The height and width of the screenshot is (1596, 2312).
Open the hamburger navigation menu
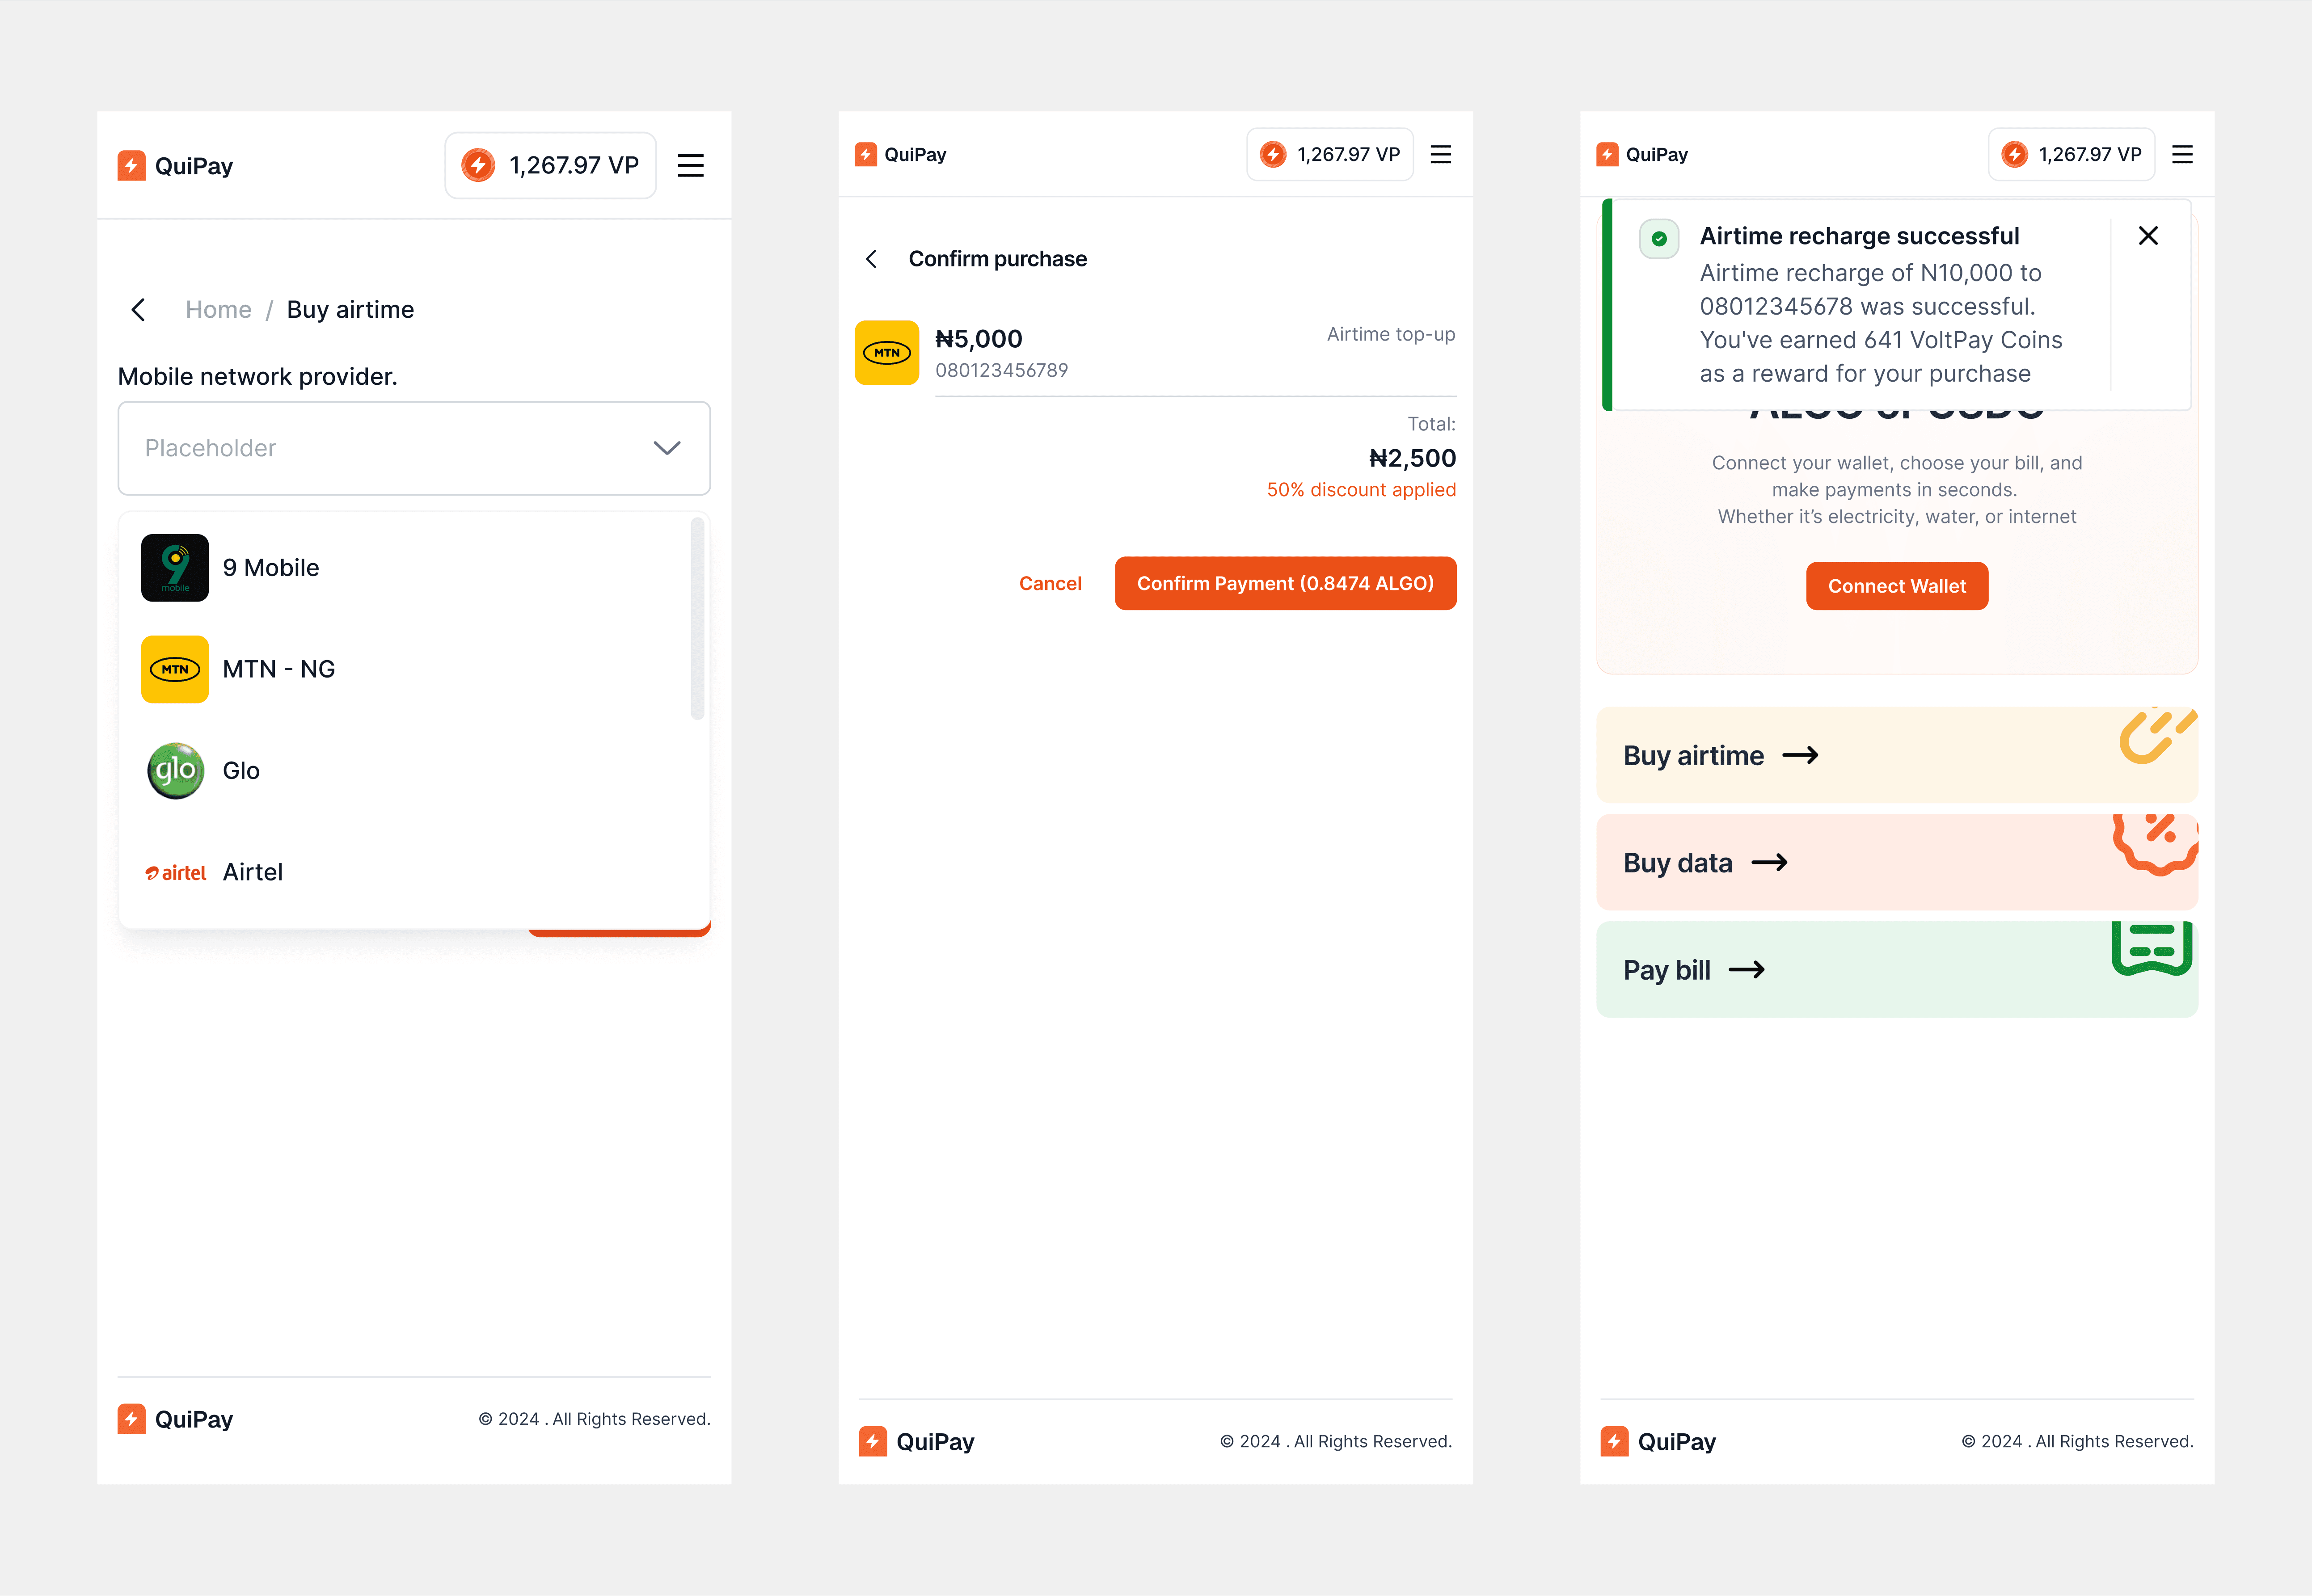click(x=691, y=165)
